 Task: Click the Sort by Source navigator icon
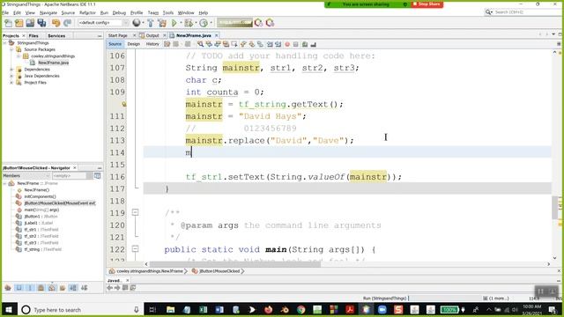click(85, 288)
